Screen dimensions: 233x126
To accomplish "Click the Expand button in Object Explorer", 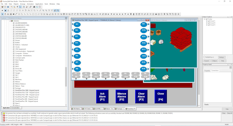I will coord(207,61).
